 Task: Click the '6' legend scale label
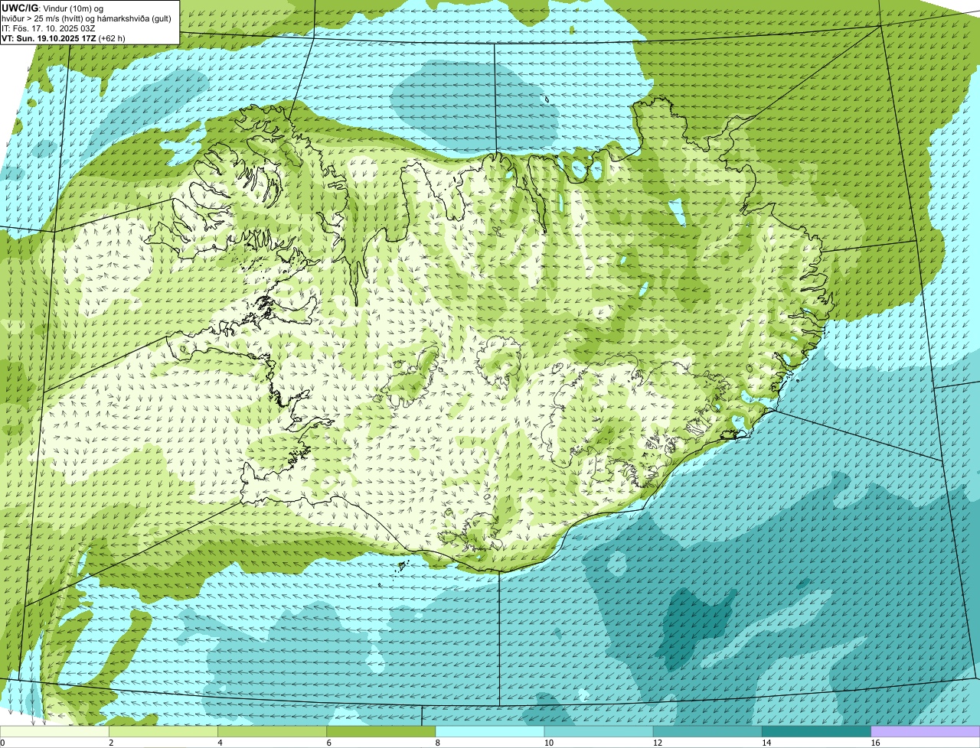[328, 743]
